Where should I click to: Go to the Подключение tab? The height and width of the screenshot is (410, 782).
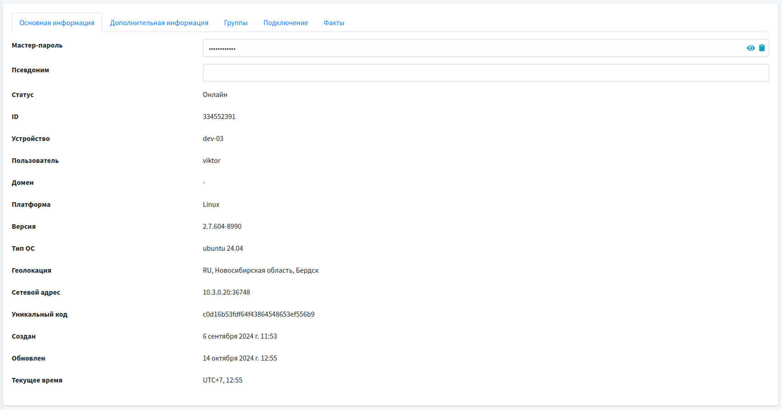(x=285, y=23)
